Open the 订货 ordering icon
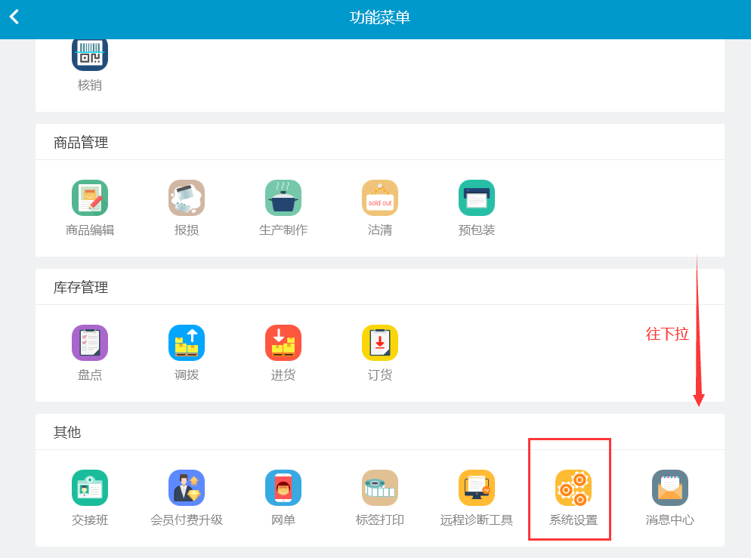 (x=380, y=343)
